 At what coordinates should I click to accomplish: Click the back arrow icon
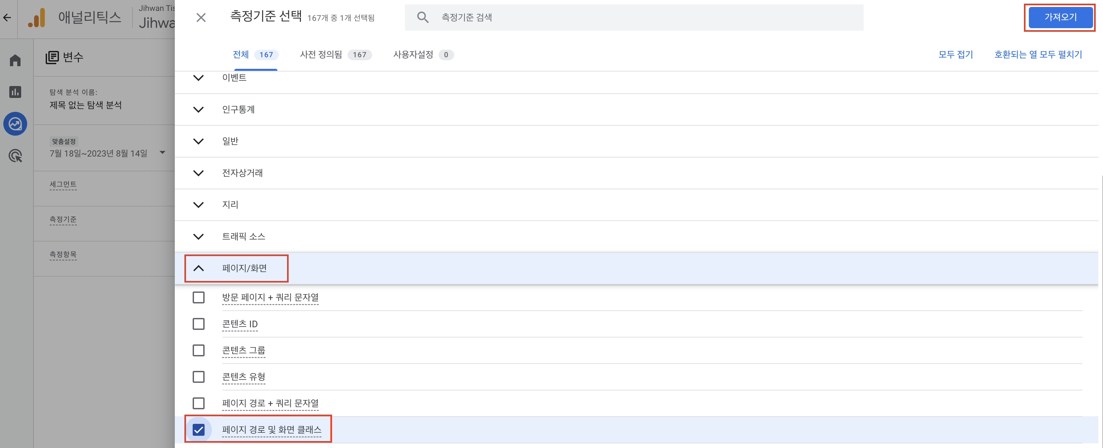click(x=7, y=18)
